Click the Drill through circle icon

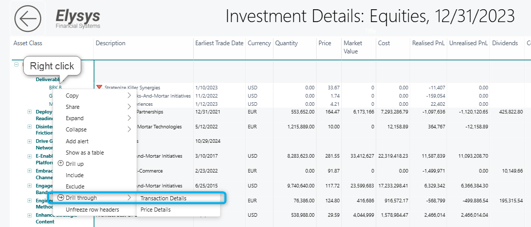pyautogui.click(x=61, y=198)
